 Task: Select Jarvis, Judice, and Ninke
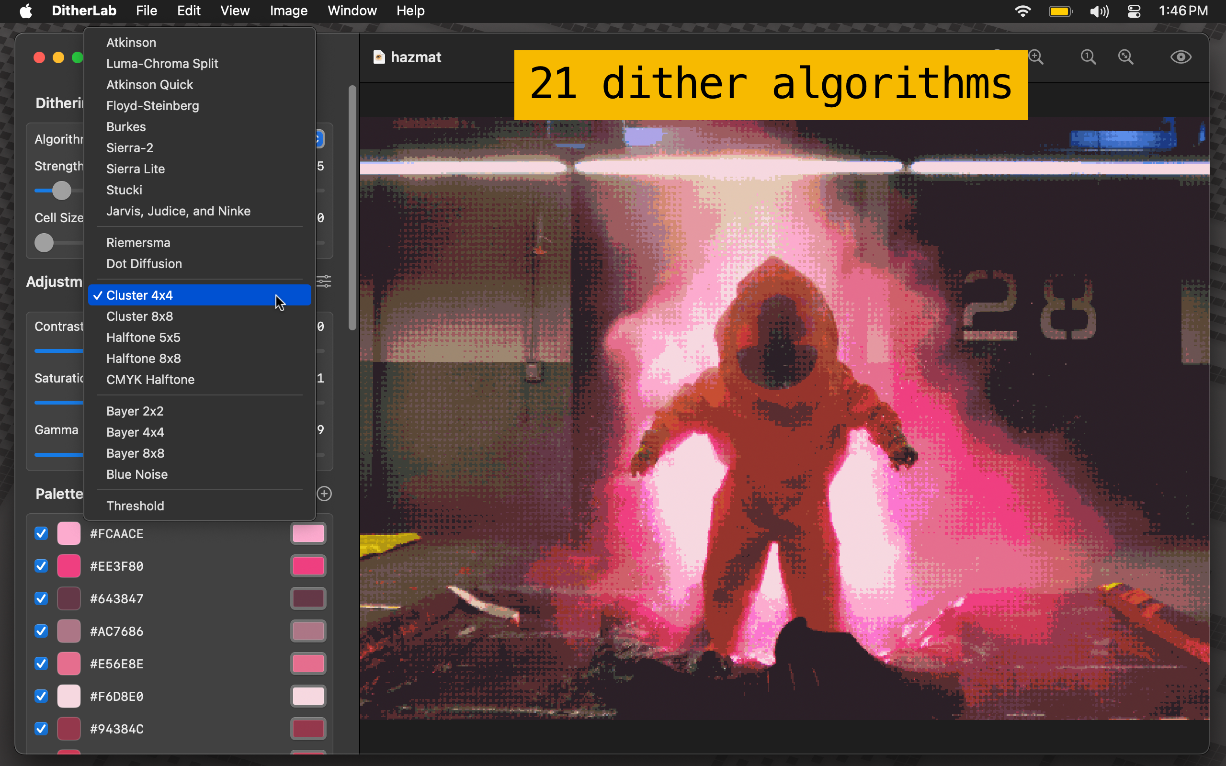pos(200,211)
